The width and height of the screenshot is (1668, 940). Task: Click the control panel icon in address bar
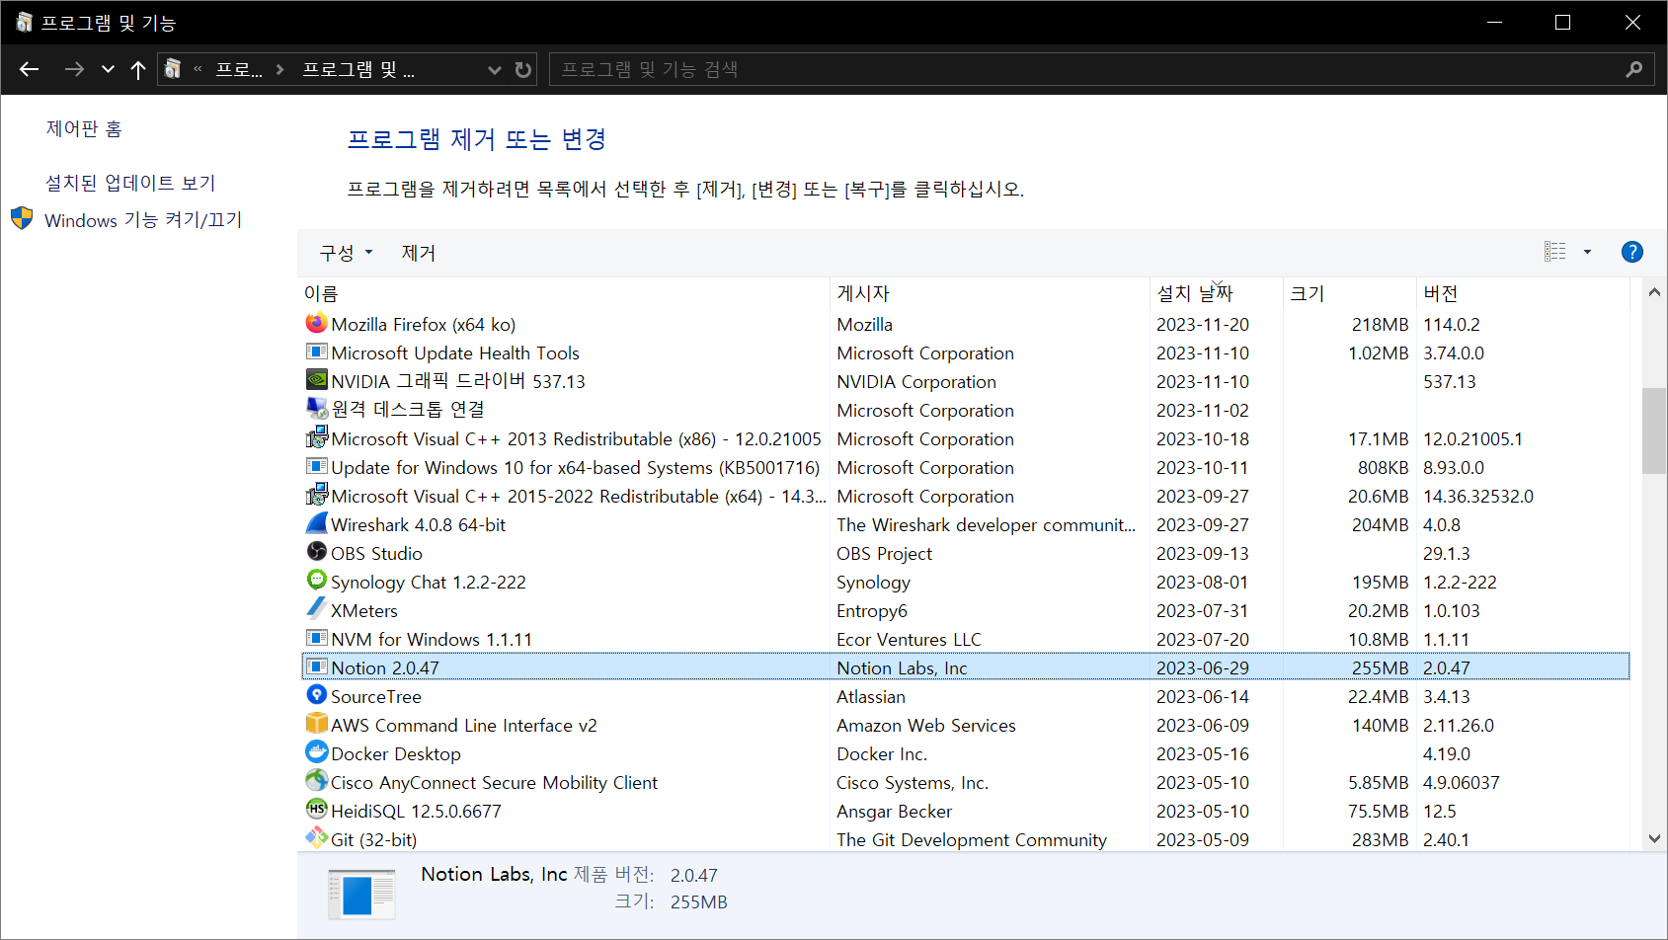173,69
